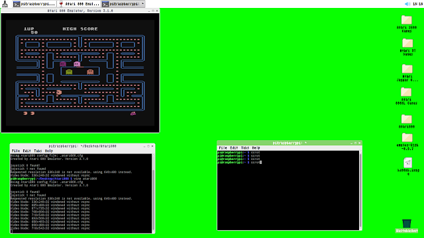Open File menu in right terminal window

tap(223, 148)
